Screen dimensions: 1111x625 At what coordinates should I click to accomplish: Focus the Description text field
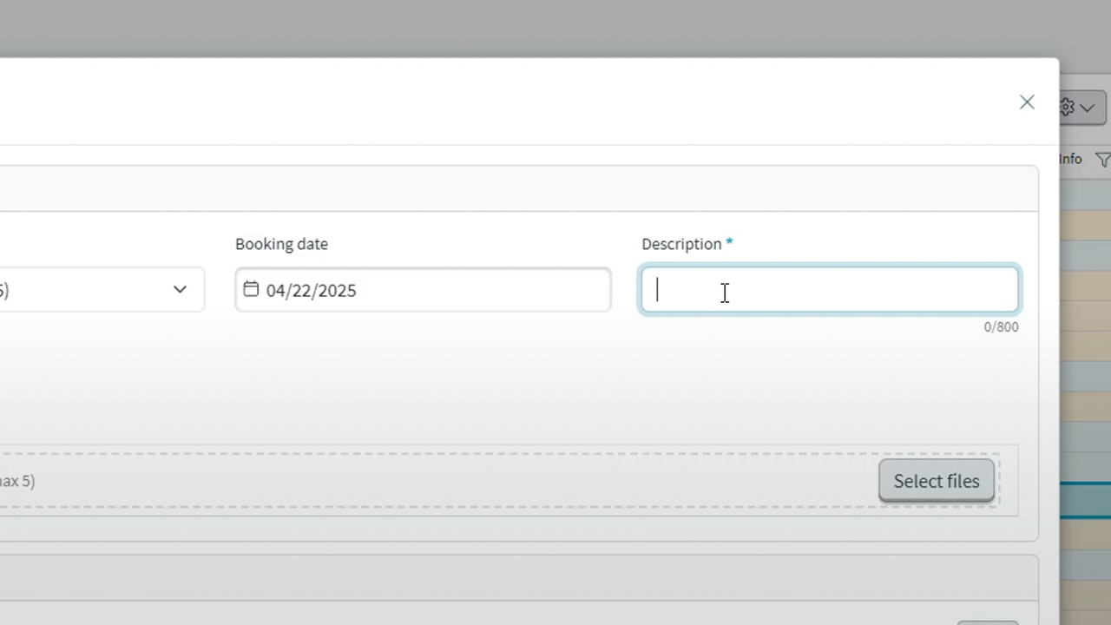[829, 290]
